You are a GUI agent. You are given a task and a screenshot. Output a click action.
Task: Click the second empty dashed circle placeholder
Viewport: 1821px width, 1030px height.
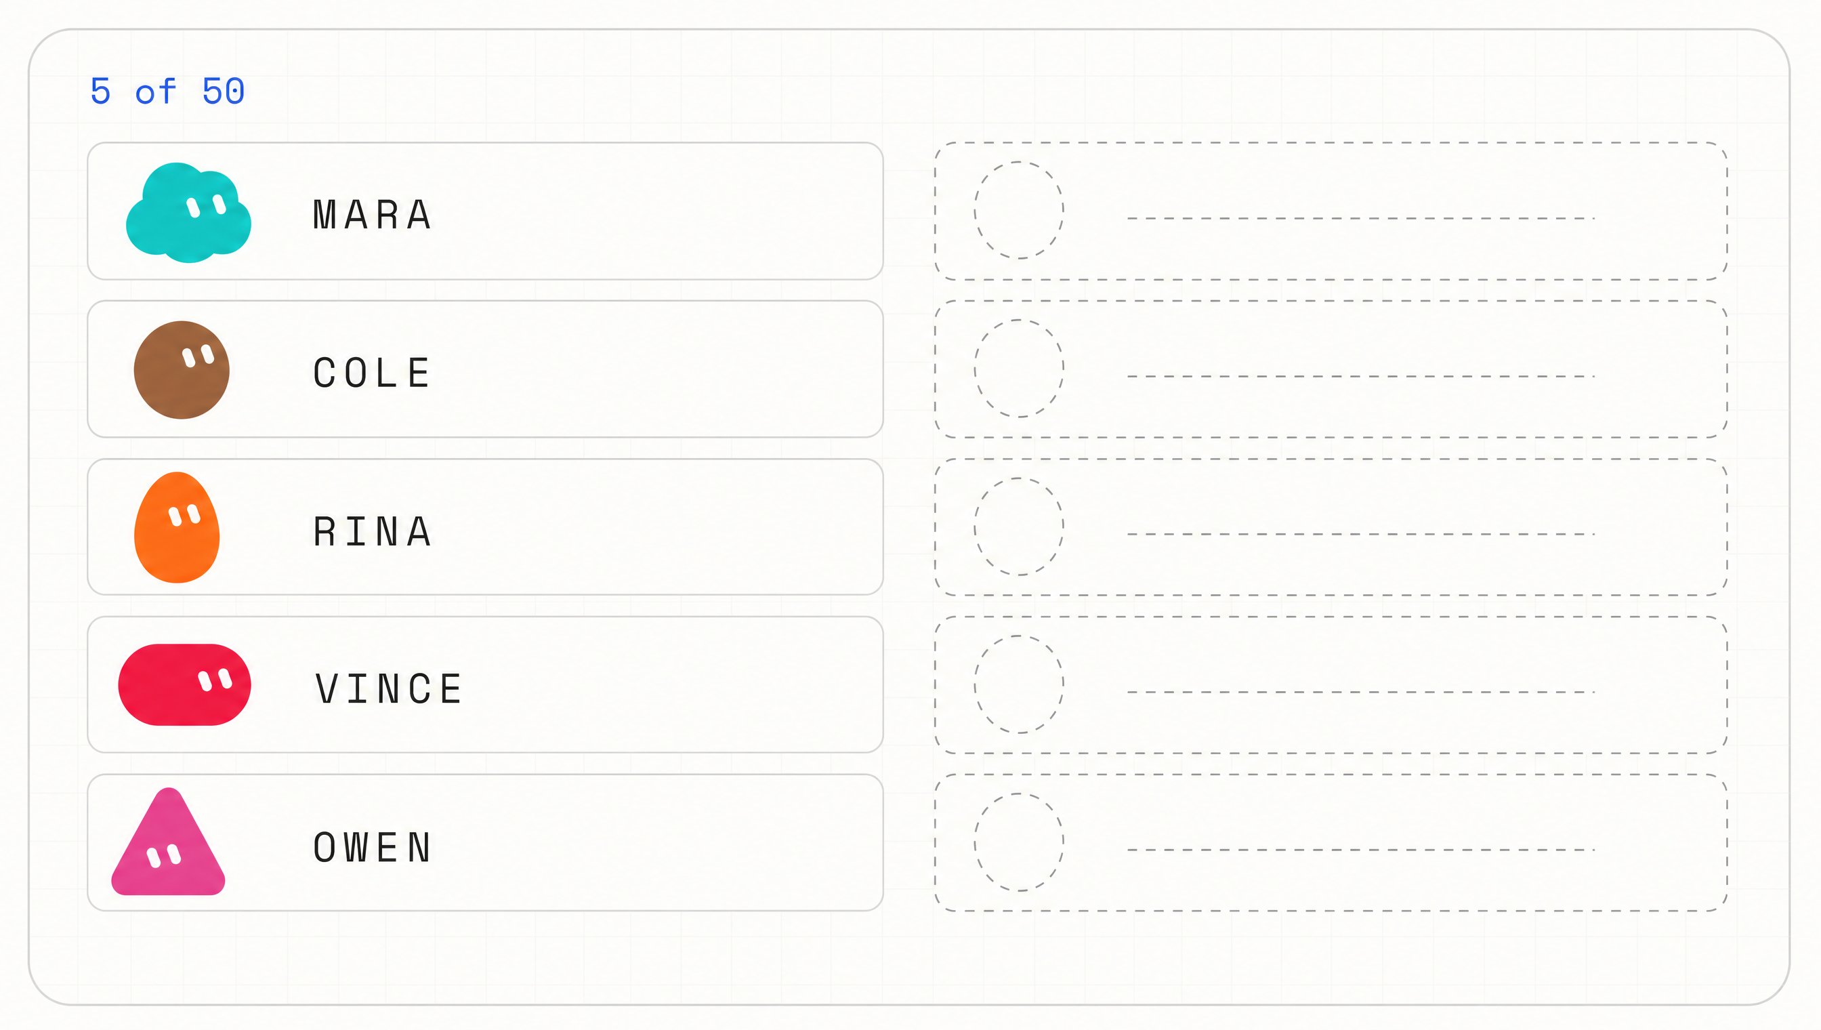(1018, 369)
